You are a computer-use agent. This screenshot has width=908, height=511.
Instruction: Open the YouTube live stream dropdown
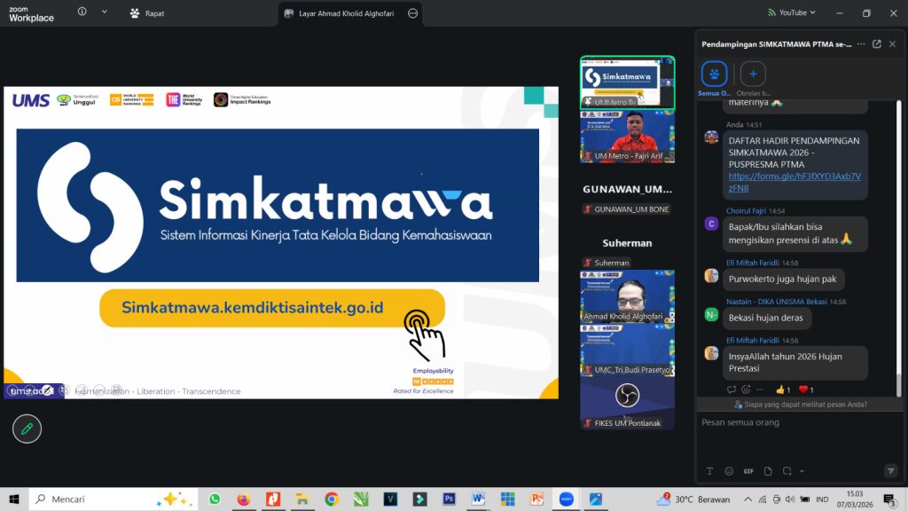[790, 12]
